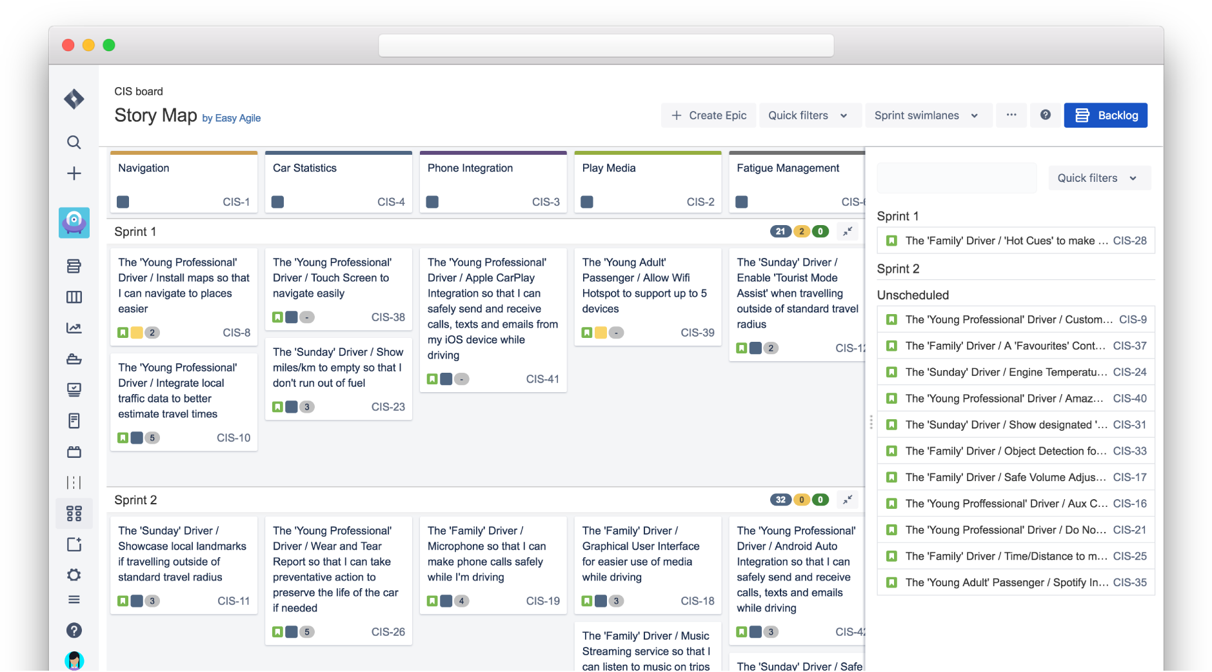Screen dimensions: 1212x672
Task: Collapse the Sprint 1 swimlane
Action: coord(848,231)
